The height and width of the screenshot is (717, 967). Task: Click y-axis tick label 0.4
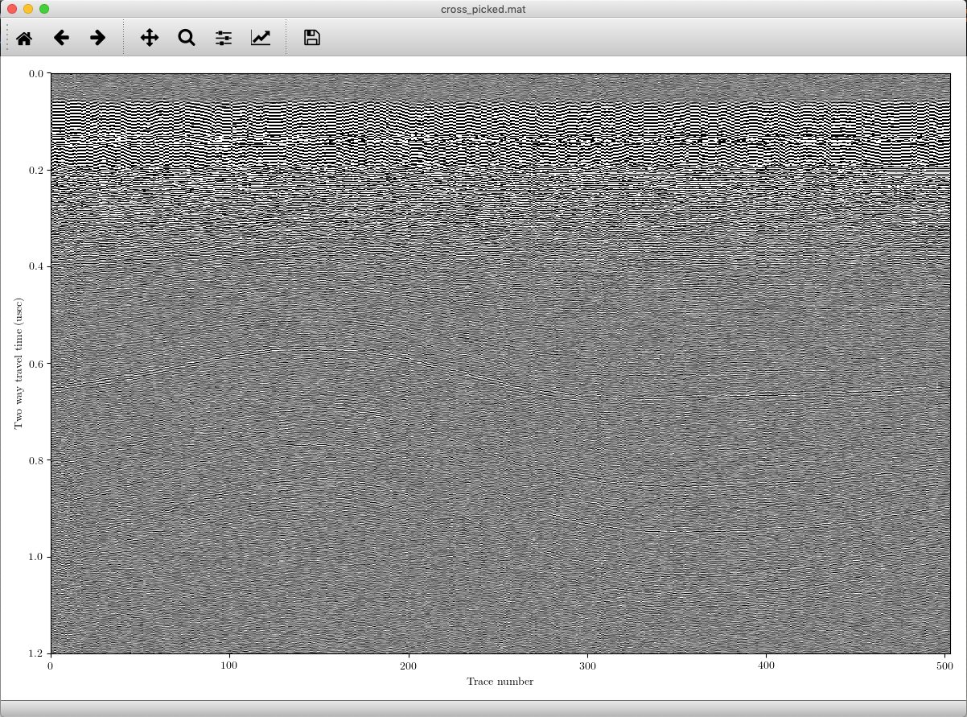click(x=37, y=267)
